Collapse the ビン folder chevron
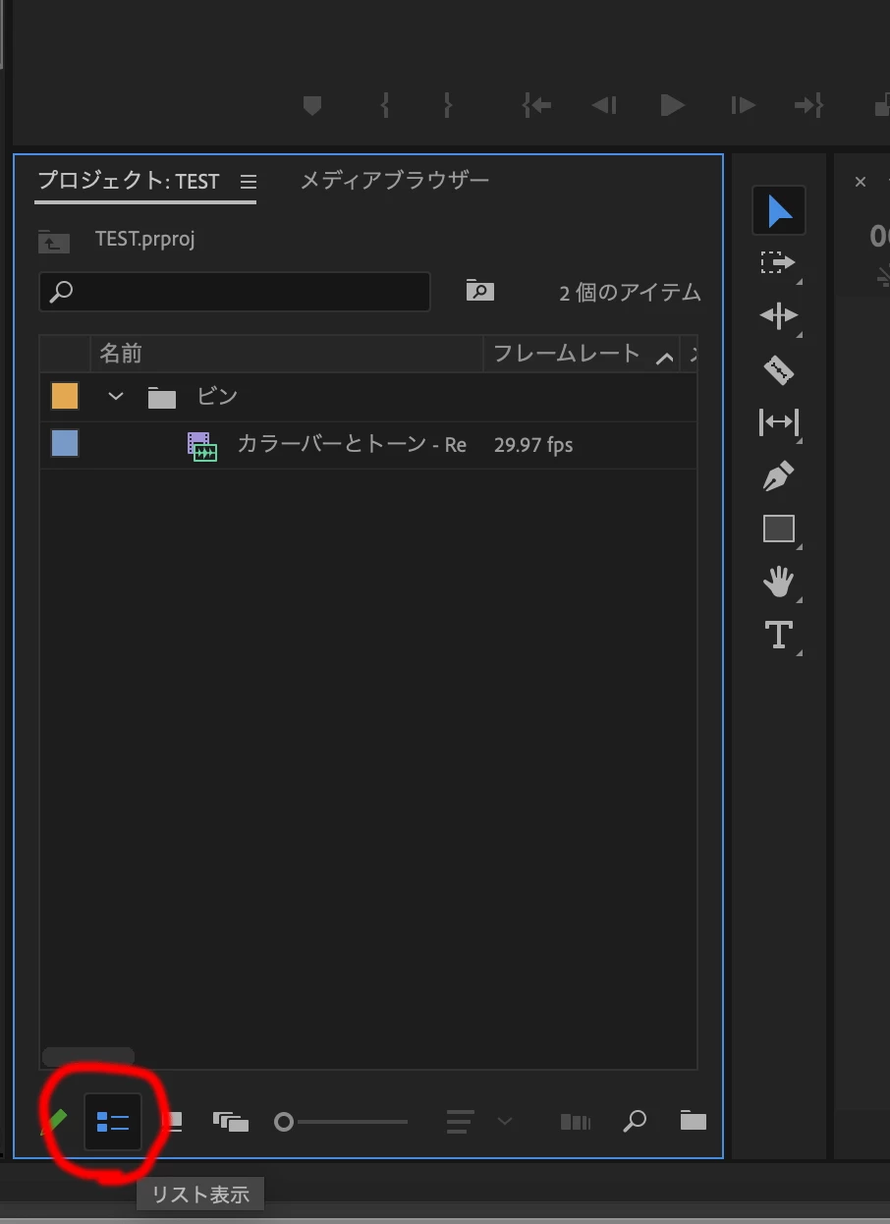The image size is (890, 1224). point(116,396)
